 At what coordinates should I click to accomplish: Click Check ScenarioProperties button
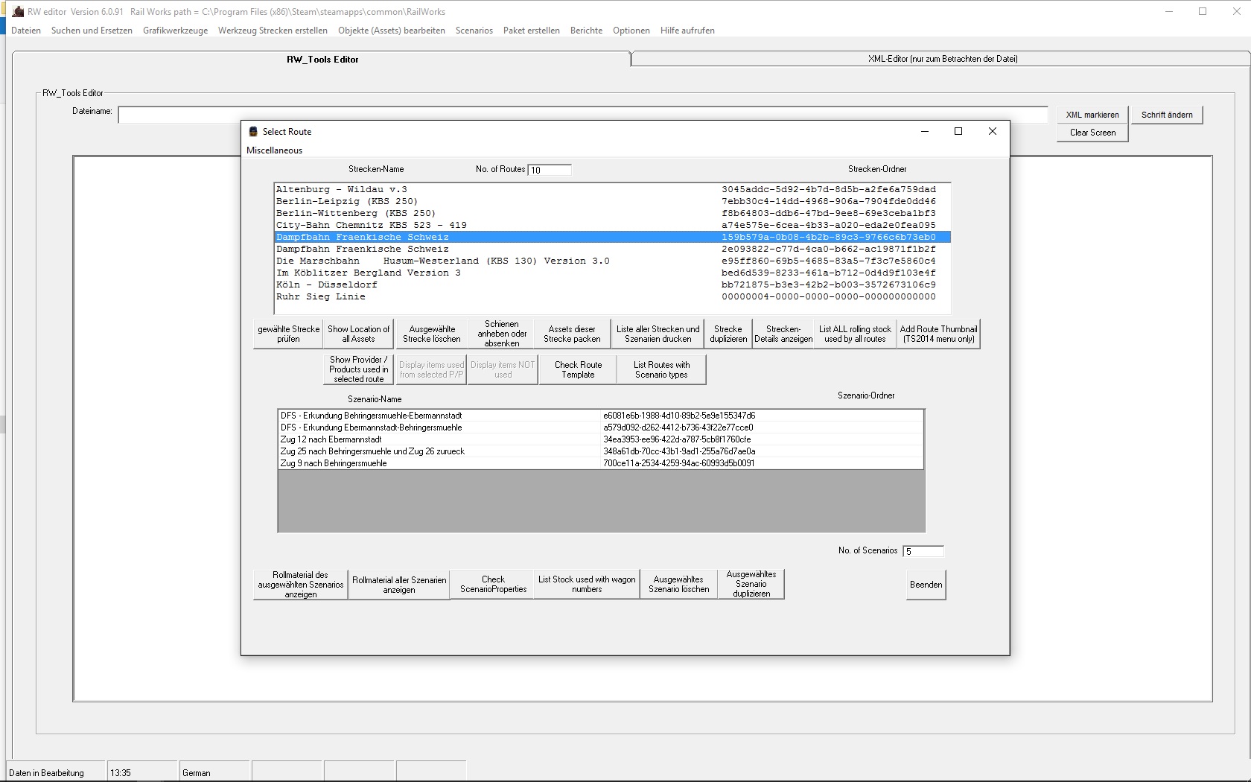(x=493, y=585)
